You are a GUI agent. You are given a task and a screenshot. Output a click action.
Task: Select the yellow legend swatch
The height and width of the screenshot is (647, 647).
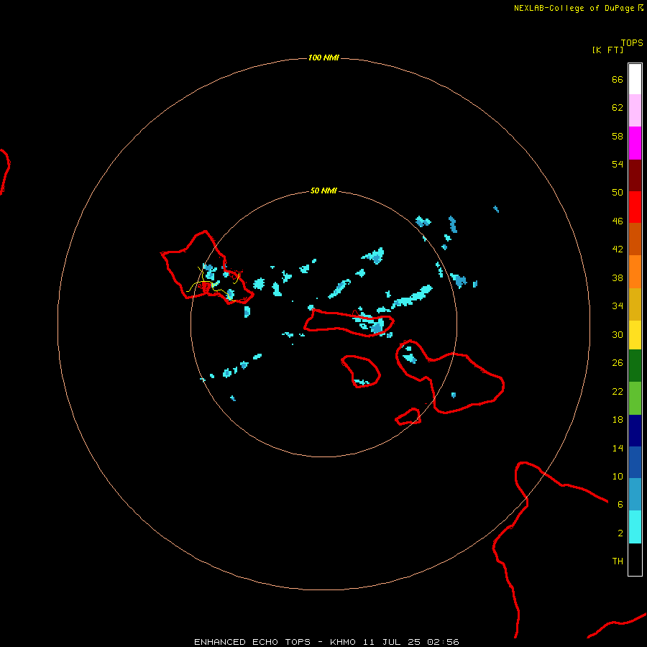[x=635, y=335]
